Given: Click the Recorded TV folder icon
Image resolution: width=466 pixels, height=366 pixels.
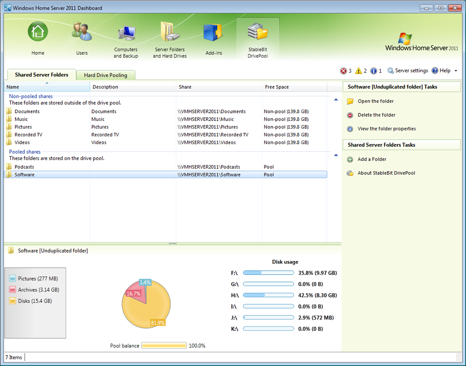Looking at the screenshot, I should [x=9, y=134].
